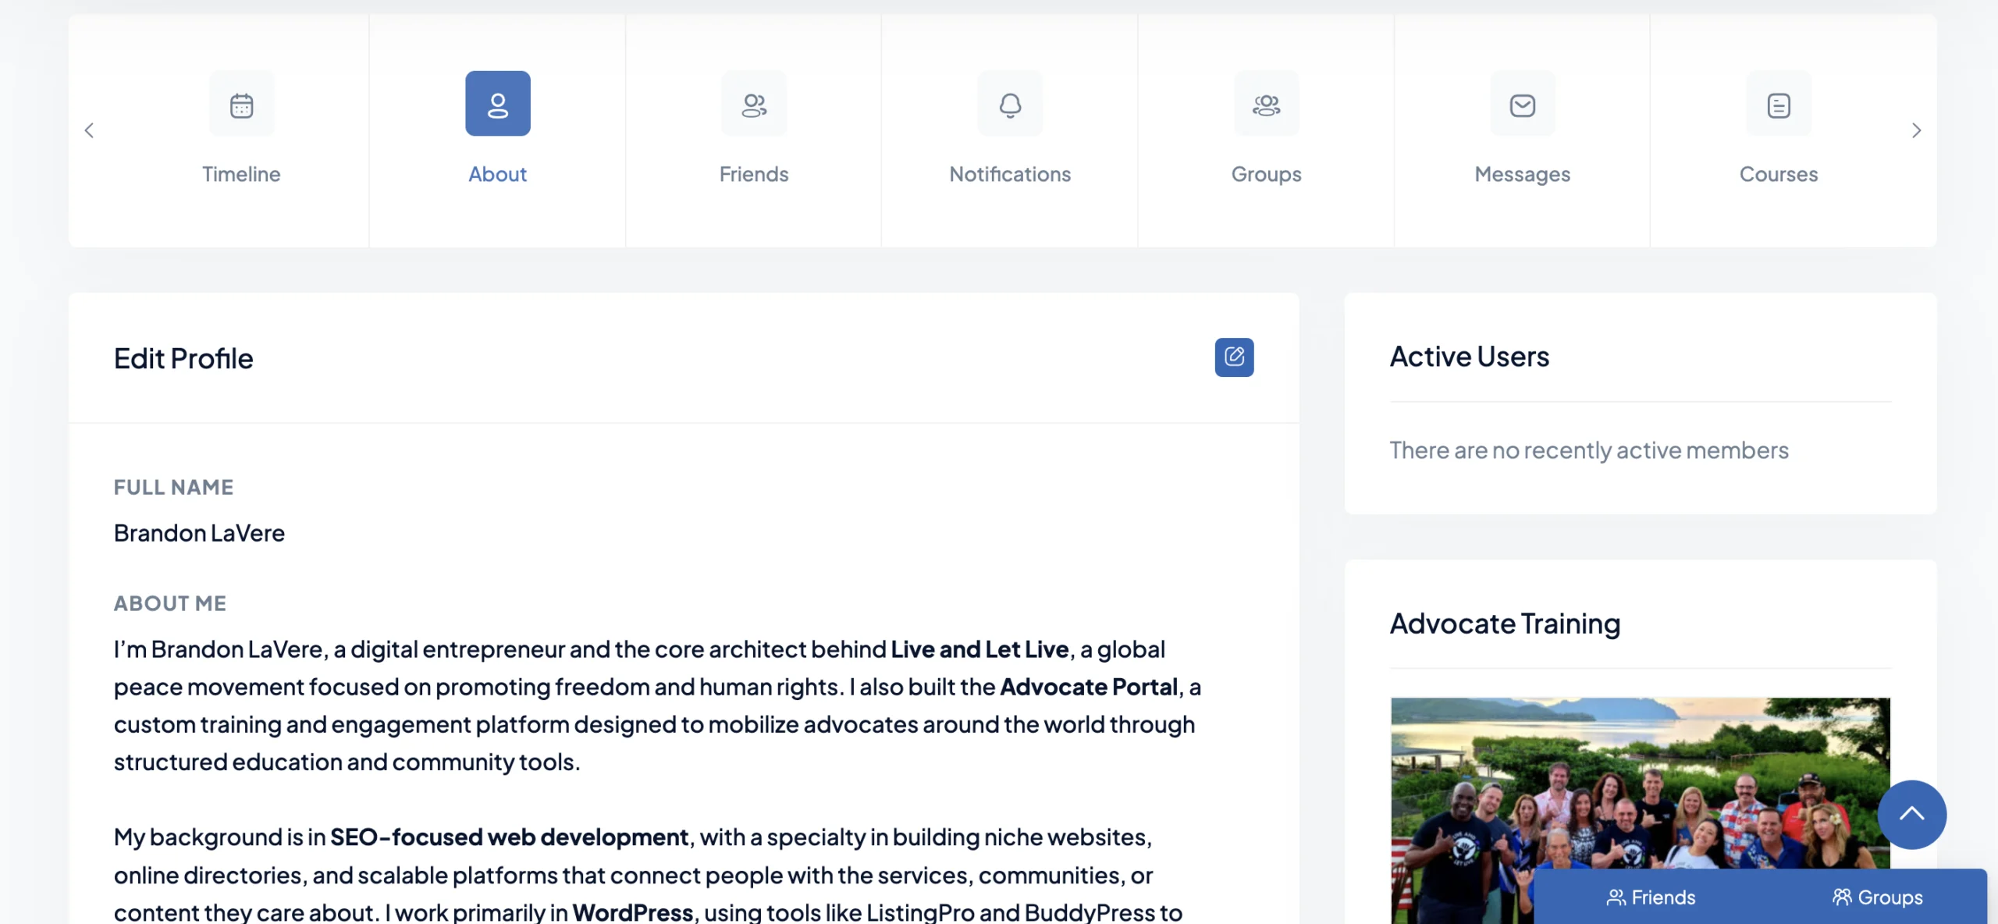This screenshot has height=924, width=1998.
Task: Click the scroll-to-top round button
Action: (x=1911, y=814)
